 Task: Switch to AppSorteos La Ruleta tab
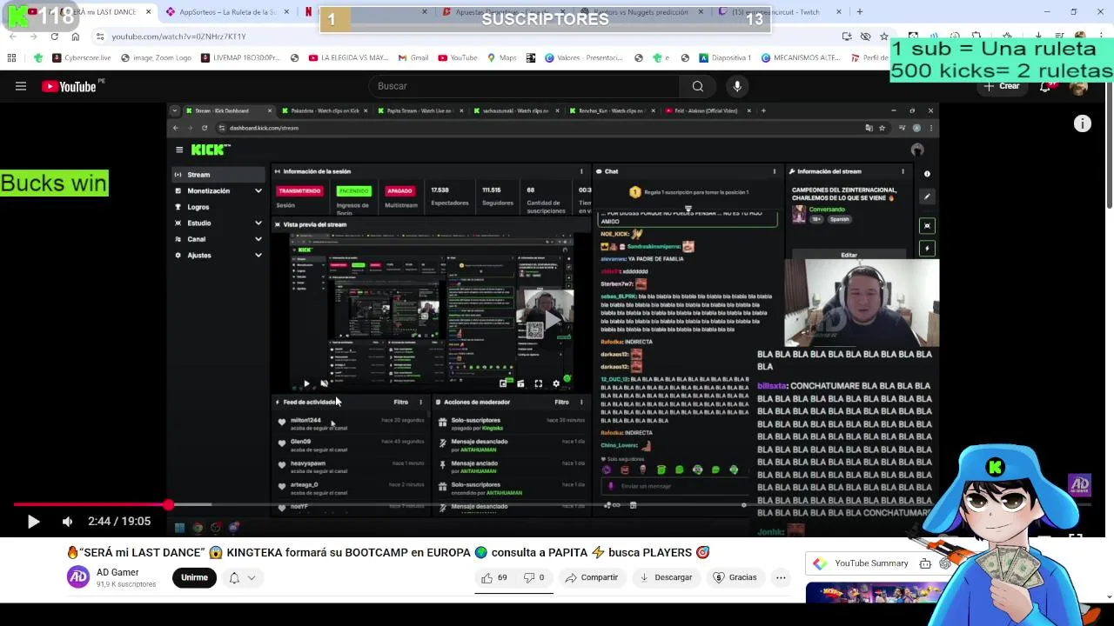[226, 12]
